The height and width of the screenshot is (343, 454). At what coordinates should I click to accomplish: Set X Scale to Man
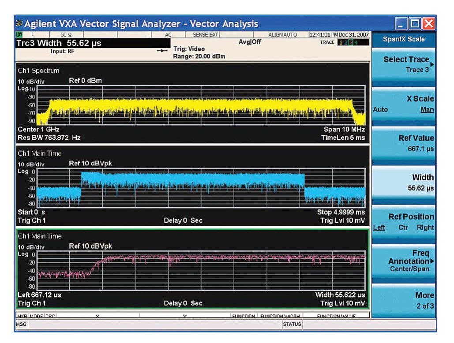[427, 110]
